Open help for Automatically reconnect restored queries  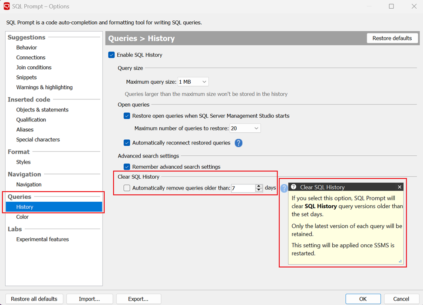[x=238, y=143]
